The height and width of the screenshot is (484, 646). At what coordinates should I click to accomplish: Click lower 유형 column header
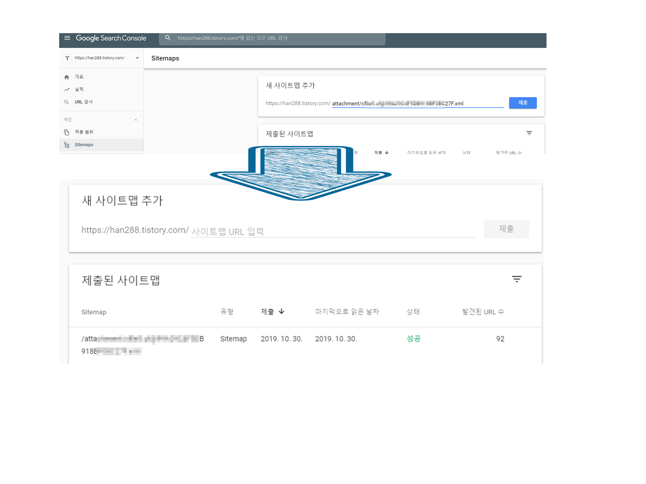click(227, 312)
